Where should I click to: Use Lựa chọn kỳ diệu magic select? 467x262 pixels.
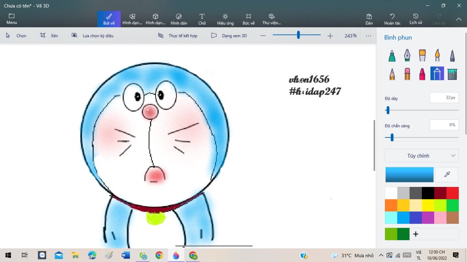[x=92, y=35]
